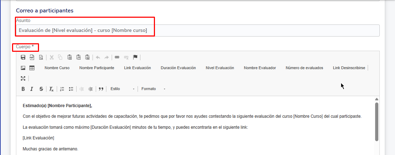Click the Paste clipboard icon
Viewport: 395px width, 155px height.
tap(69, 57)
